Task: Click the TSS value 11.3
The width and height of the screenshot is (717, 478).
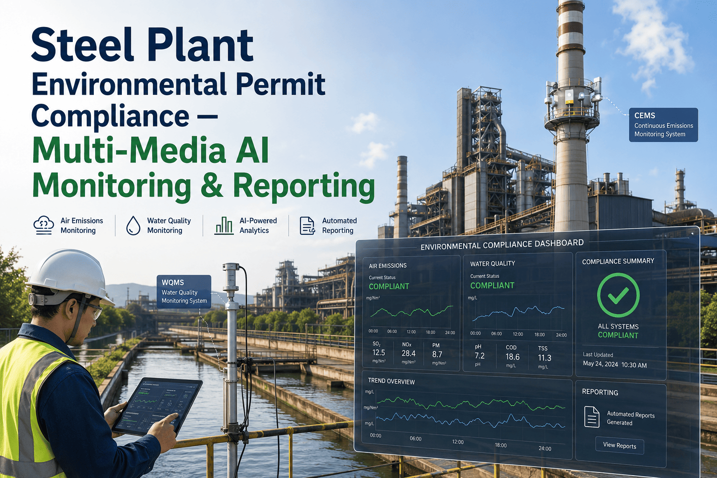Action: click(x=544, y=358)
